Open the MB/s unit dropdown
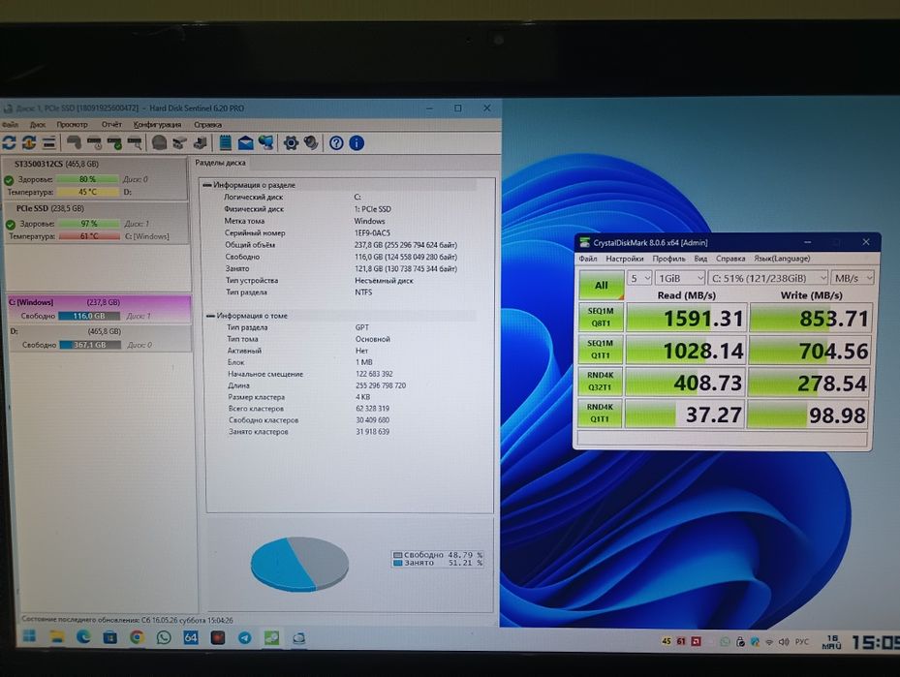Screen dimensions: 900x677 point(853,278)
